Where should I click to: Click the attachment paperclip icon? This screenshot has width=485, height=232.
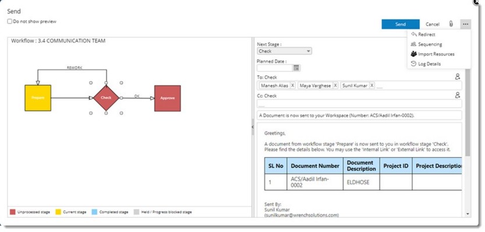pos(451,24)
